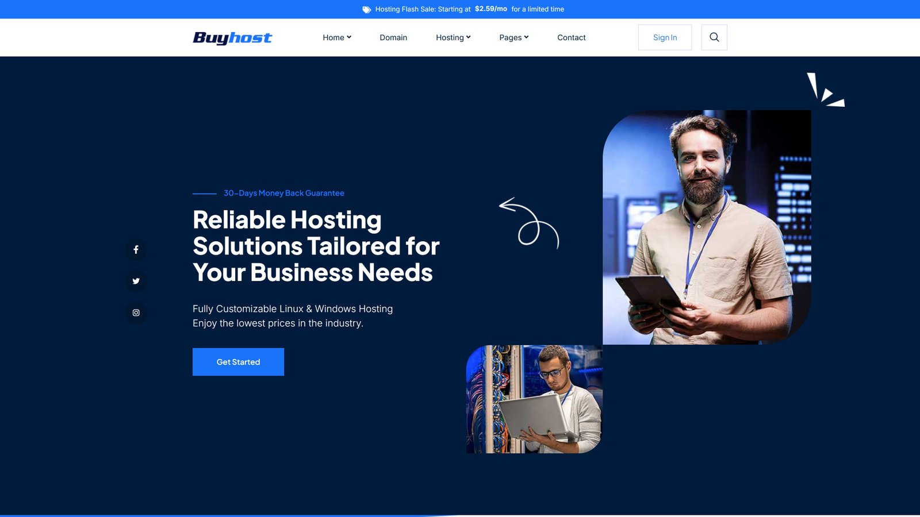The image size is (920, 517).
Task: Click the white sparkle decoration icon
Action: 825,90
